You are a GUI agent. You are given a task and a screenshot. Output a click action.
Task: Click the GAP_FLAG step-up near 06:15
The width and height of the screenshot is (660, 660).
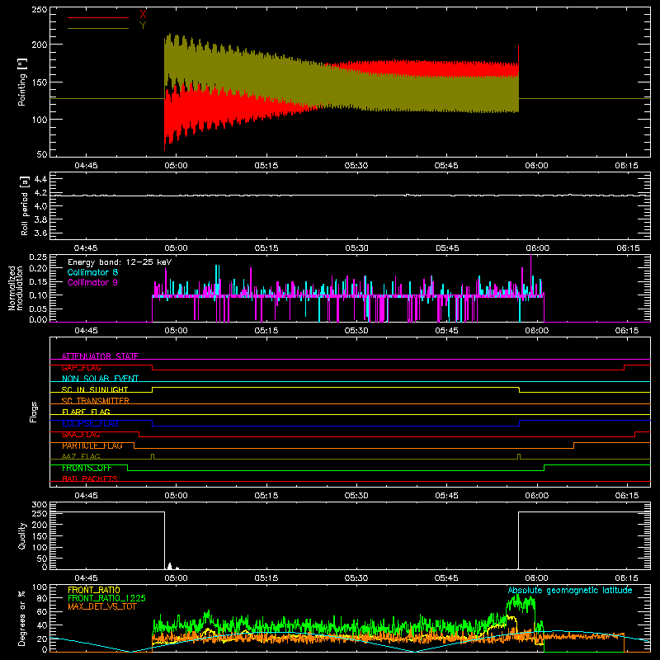tap(625, 367)
